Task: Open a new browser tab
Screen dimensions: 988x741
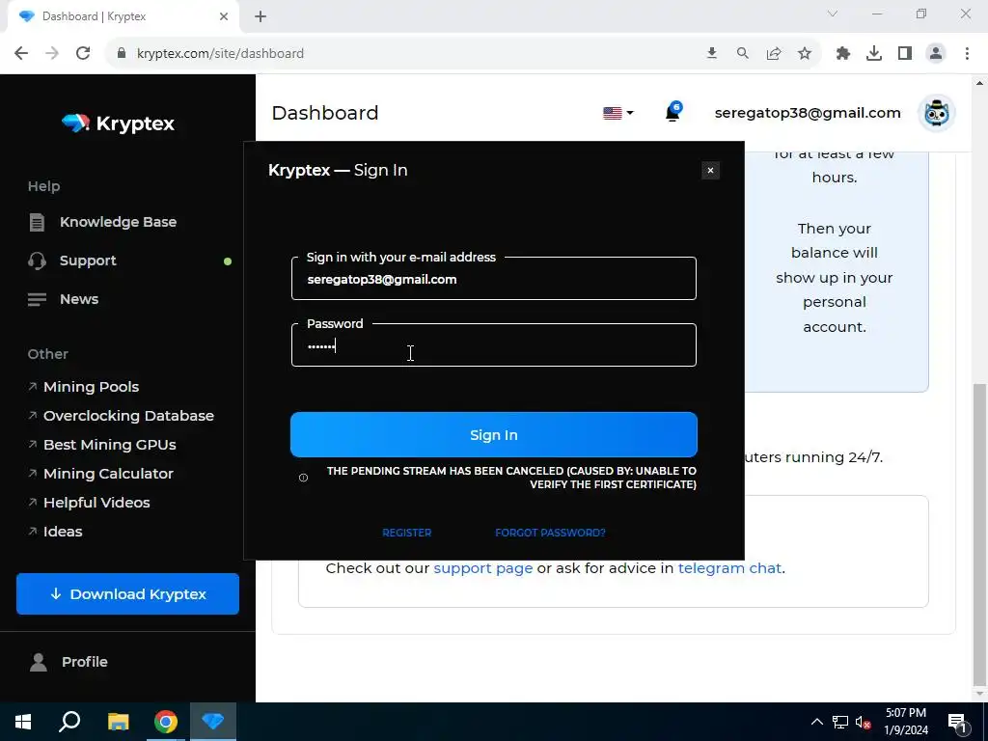Action: coord(261,16)
